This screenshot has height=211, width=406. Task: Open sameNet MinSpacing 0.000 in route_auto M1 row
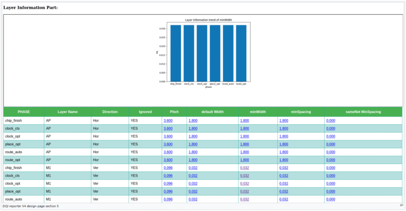[x=331, y=200]
